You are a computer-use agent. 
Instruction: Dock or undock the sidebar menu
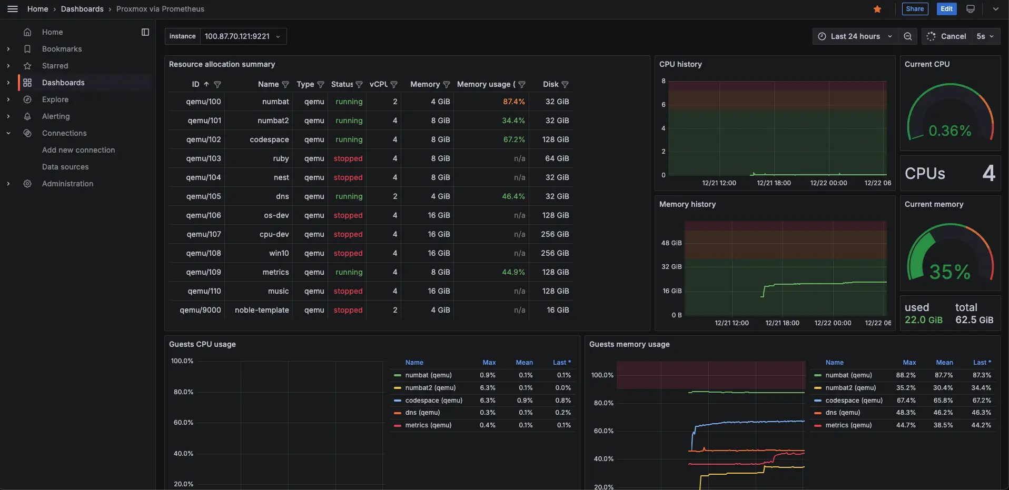[145, 32]
